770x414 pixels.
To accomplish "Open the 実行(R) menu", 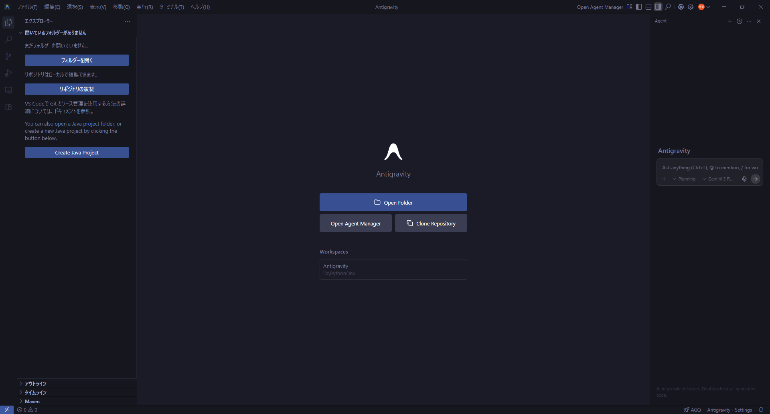I will (x=144, y=7).
